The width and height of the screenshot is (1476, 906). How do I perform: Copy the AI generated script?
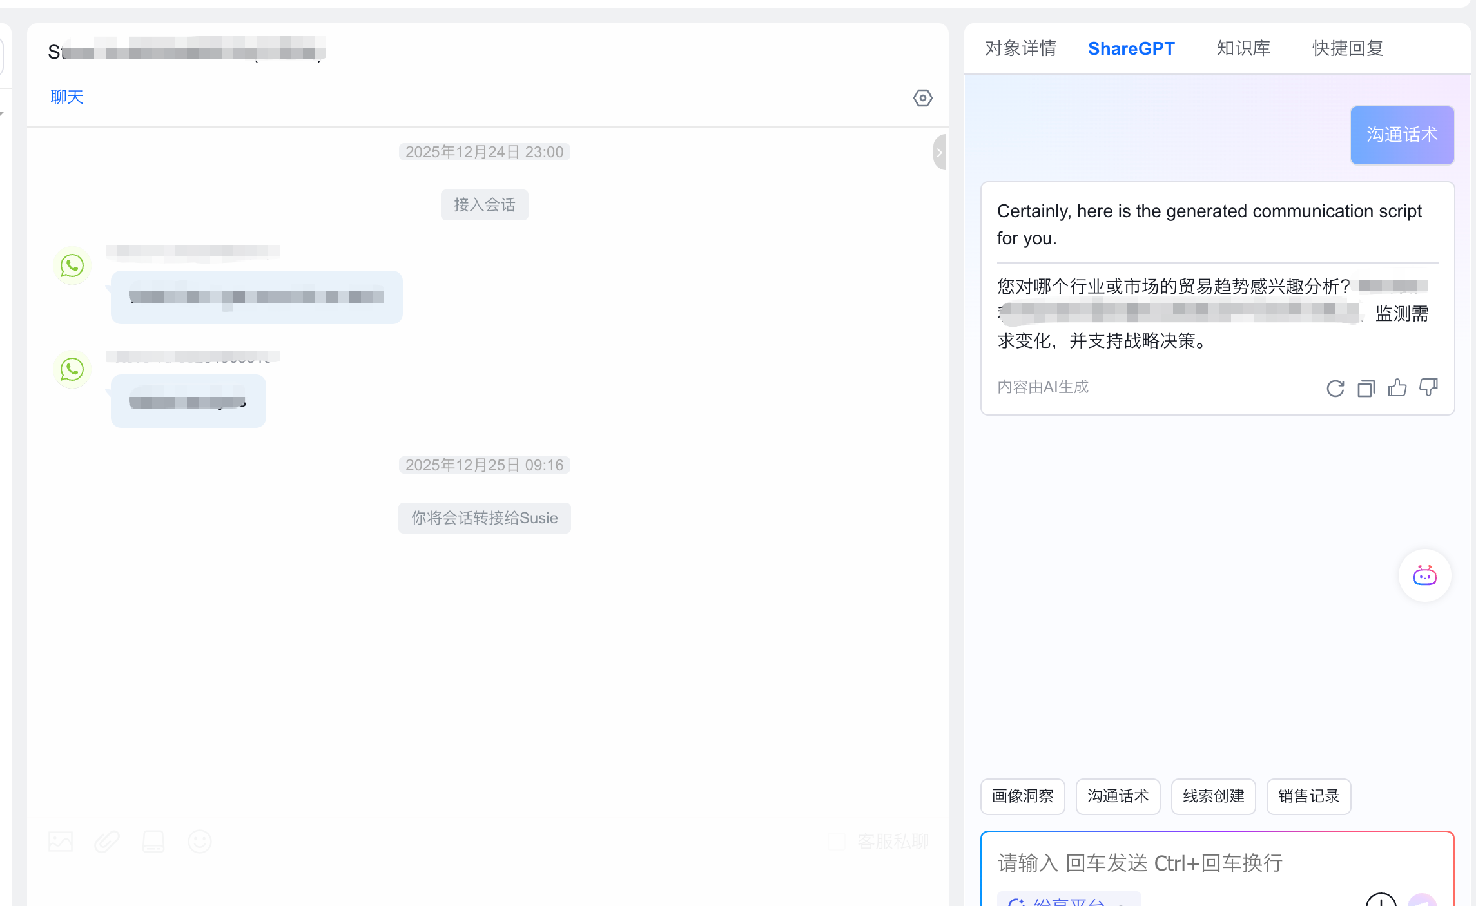(x=1366, y=388)
